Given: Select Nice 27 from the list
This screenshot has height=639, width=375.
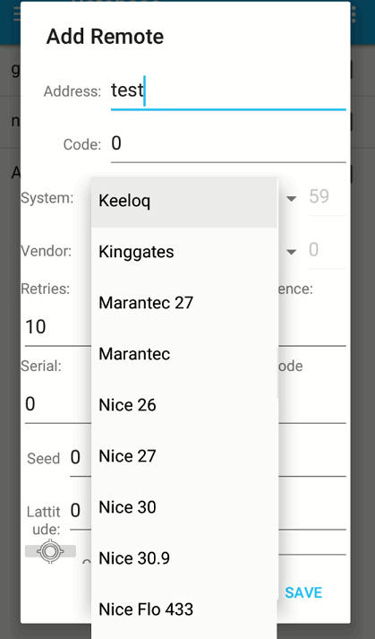Looking at the screenshot, I should pos(184,456).
